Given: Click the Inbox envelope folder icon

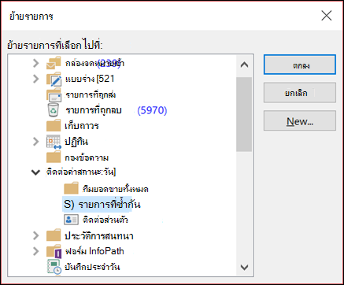Looking at the screenshot, I should click(54, 63).
